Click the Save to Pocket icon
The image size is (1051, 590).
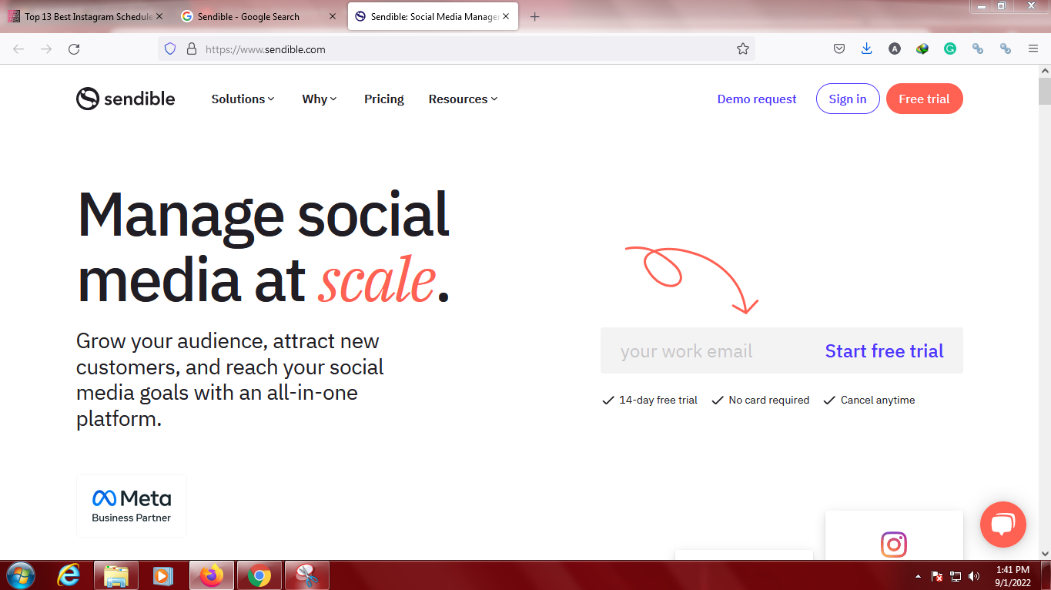point(839,49)
